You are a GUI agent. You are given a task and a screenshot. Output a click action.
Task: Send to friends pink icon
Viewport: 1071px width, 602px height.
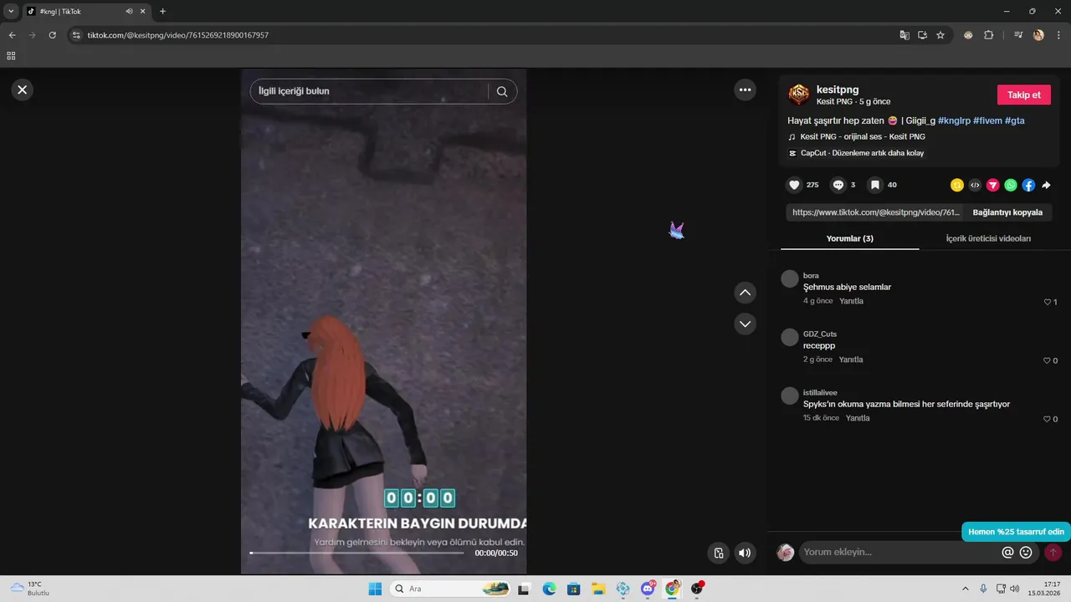point(993,186)
